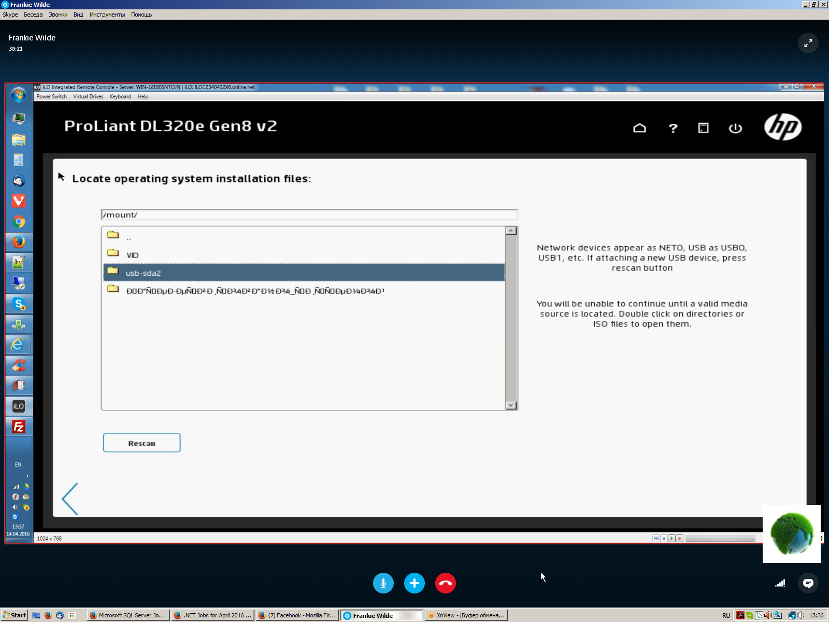Click the file list scroll down arrow

(x=511, y=405)
